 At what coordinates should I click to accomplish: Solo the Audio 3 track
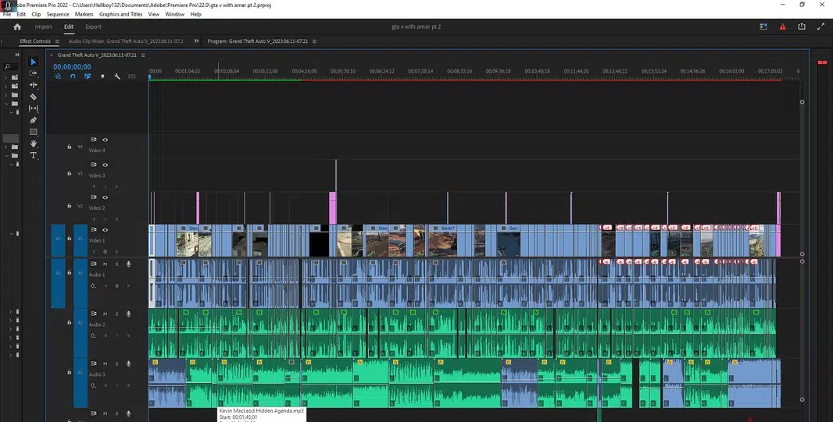point(117,363)
